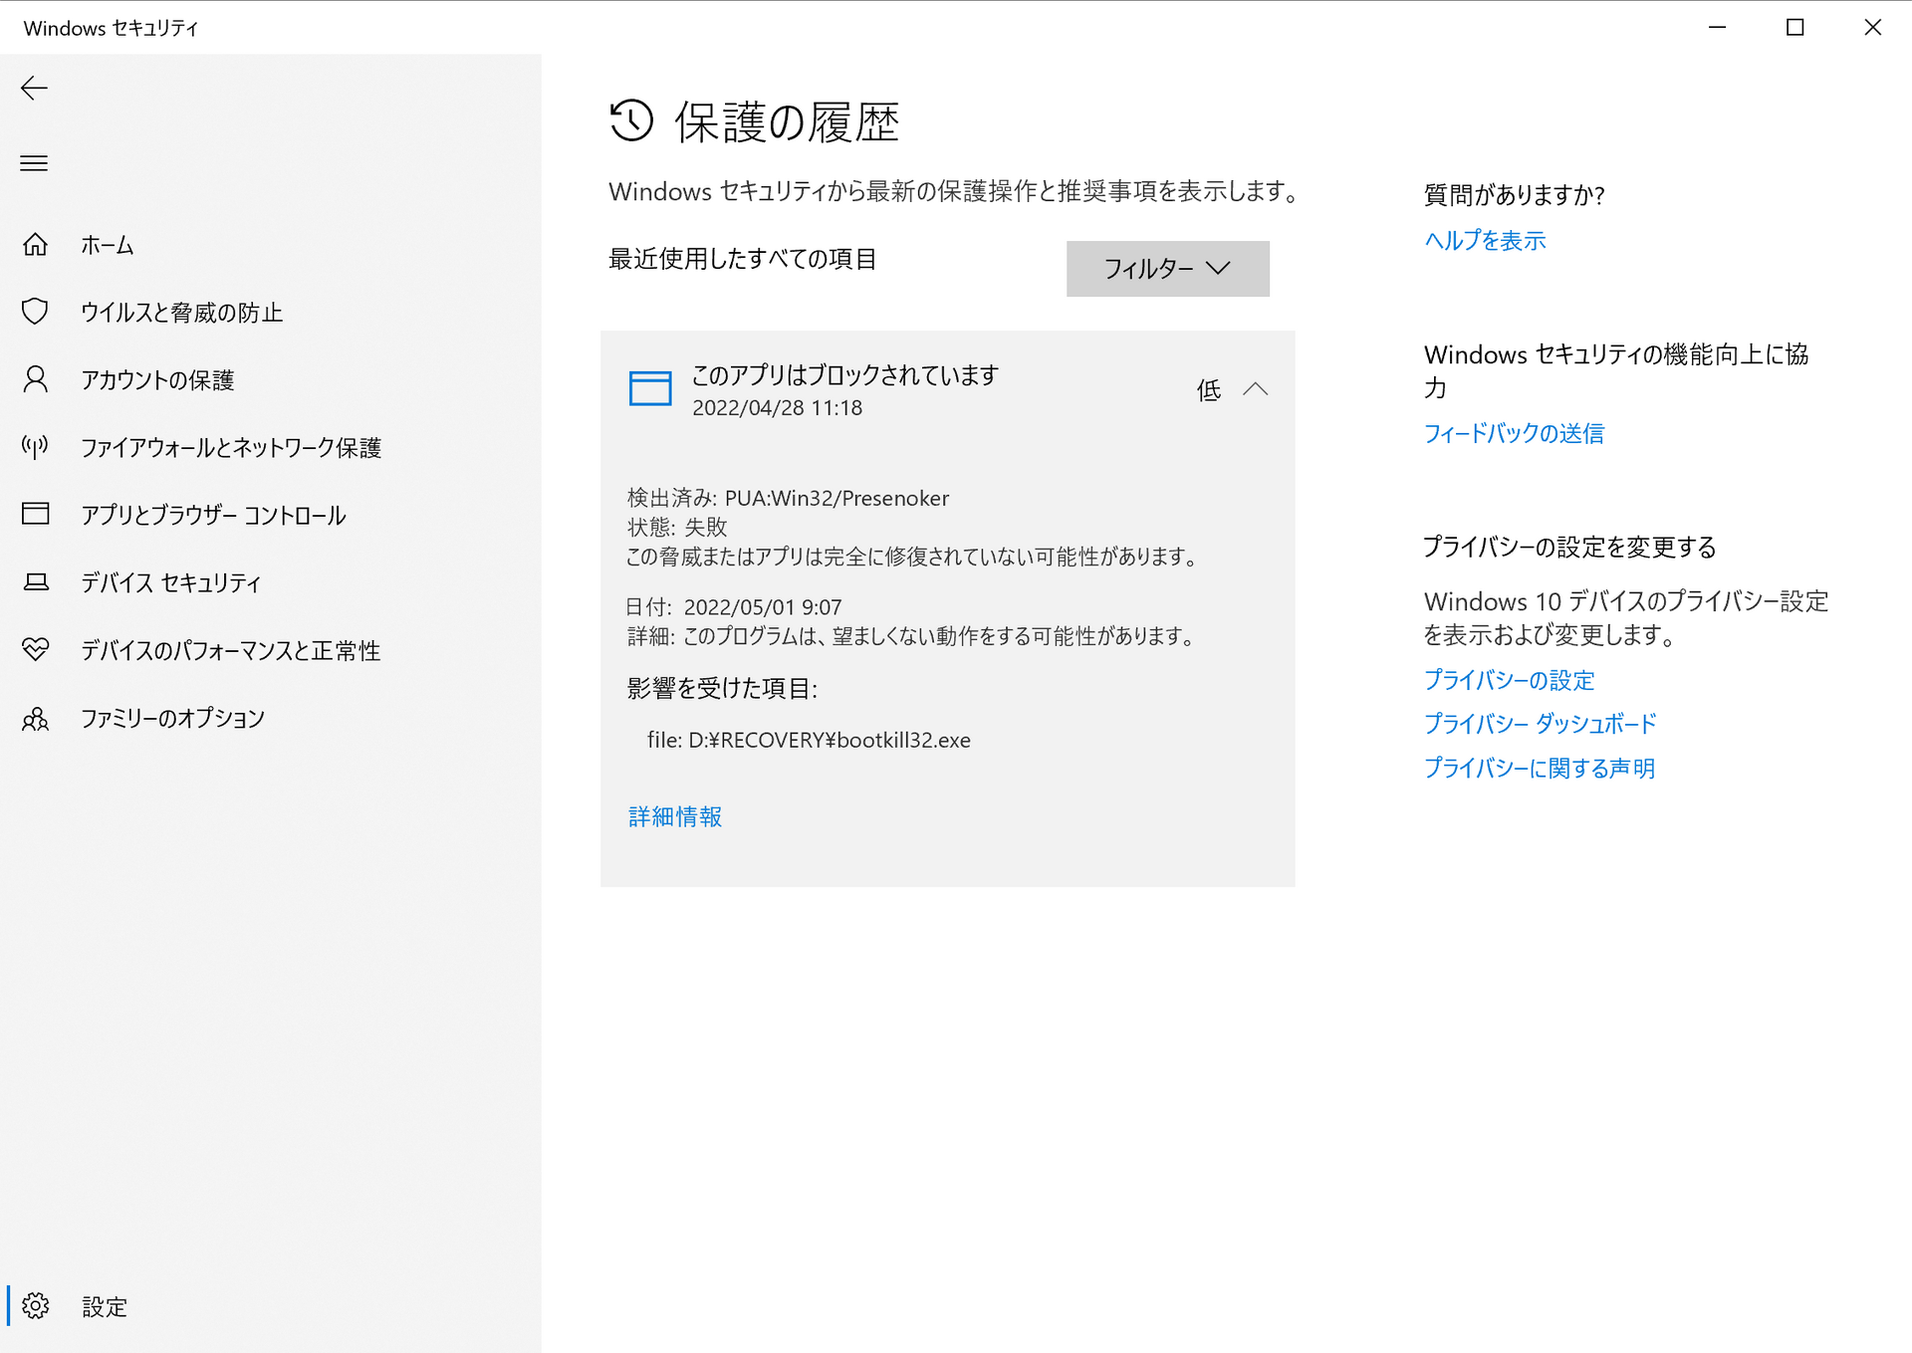Click the device security laptop icon
1912x1353 pixels.
coord(36,582)
